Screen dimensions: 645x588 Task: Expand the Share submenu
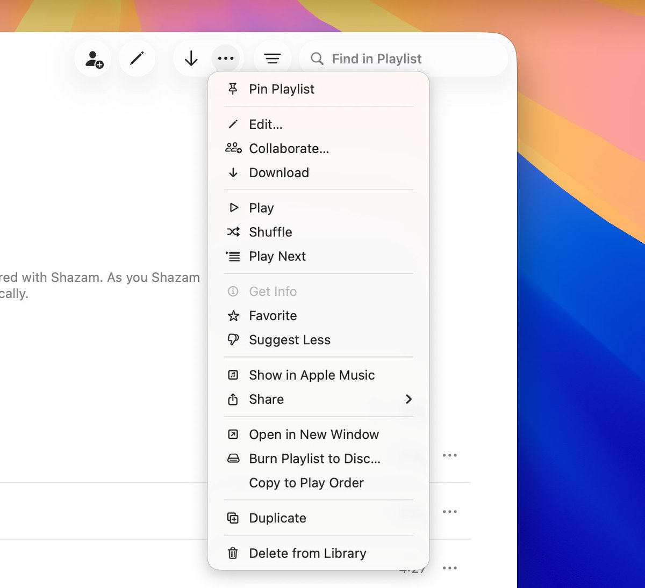point(318,399)
